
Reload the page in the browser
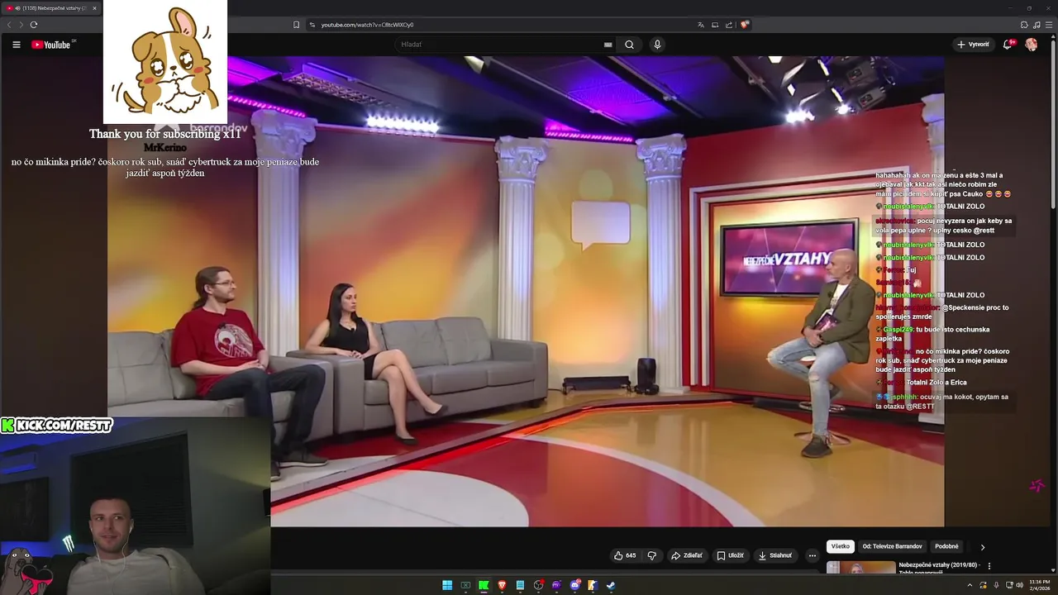[x=33, y=25]
